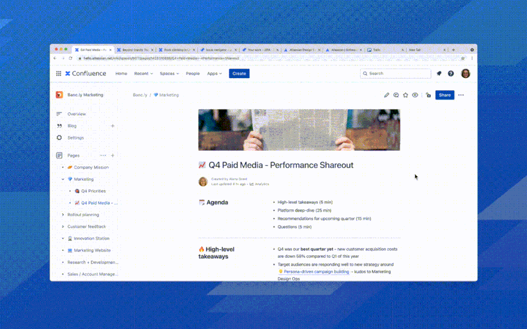This screenshot has width=527, height=329.
Task: Open the People menu in the navbar
Action: pyautogui.click(x=193, y=73)
